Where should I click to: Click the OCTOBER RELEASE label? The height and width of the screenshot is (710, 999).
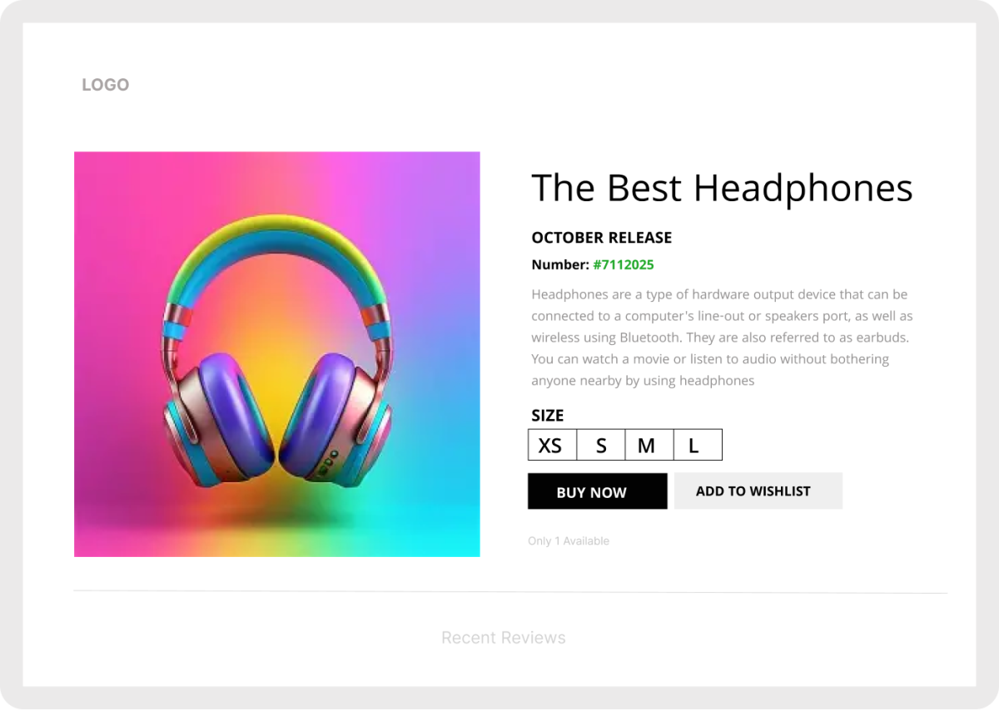point(602,238)
